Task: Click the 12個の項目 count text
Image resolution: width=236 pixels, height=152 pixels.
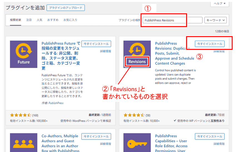Action: (x=222, y=31)
